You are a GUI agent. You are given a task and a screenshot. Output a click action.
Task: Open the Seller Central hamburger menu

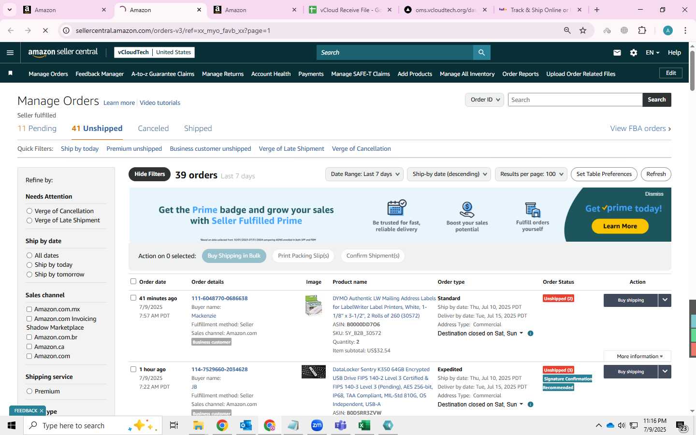[x=10, y=53]
